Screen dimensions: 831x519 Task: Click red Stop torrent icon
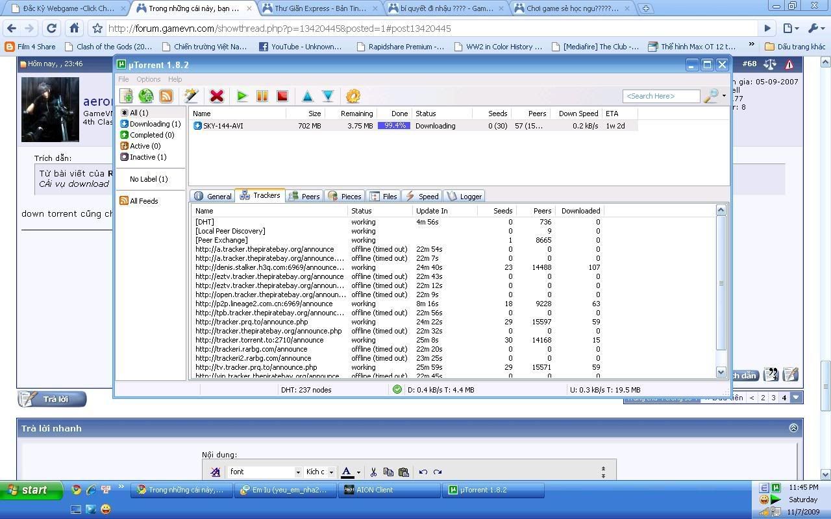click(282, 96)
